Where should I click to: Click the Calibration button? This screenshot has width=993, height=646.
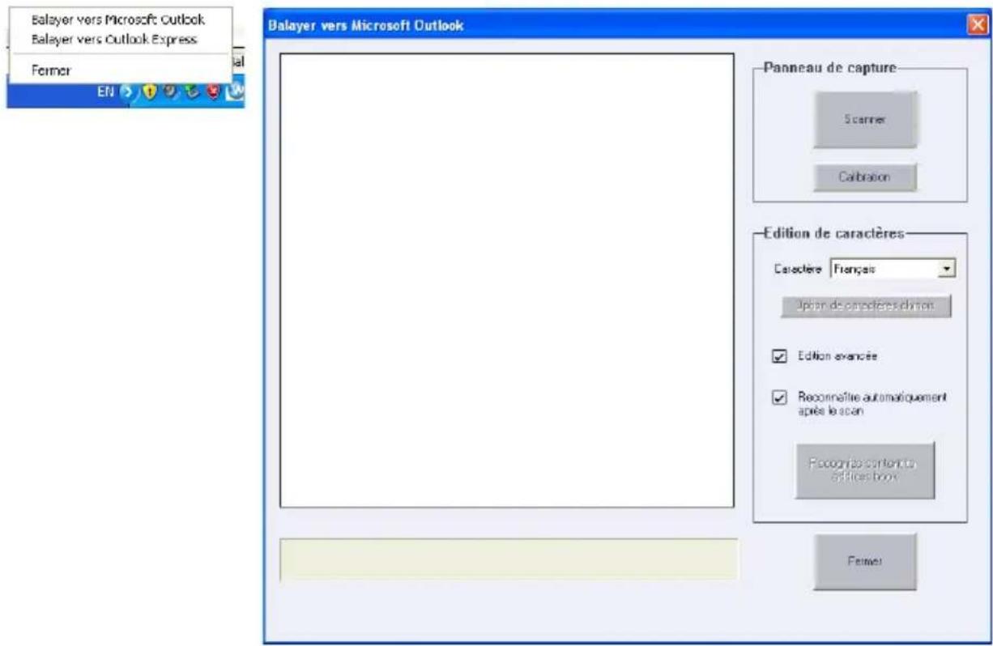[865, 177]
